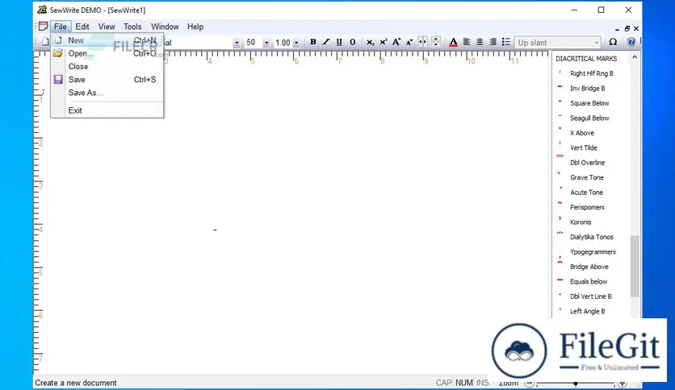675x390 pixels.
Task: Toggle bold formatting
Action: [x=313, y=42]
